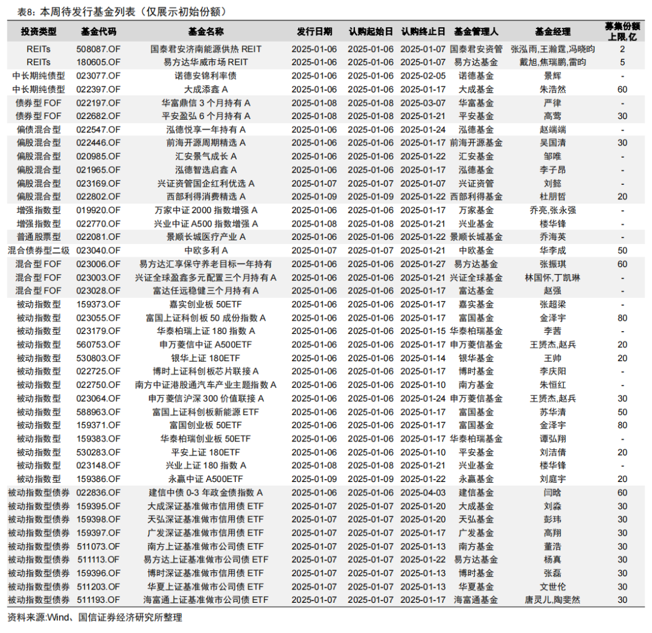The height and width of the screenshot is (633, 652).
Task: Click fund name 易方达华威市场 REIT
Action: 206,62
